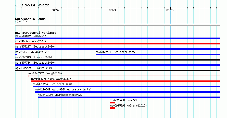Select the red nsv6468978 variant bar
This screenshot has width=227, height=118.
tap(125, 81)
